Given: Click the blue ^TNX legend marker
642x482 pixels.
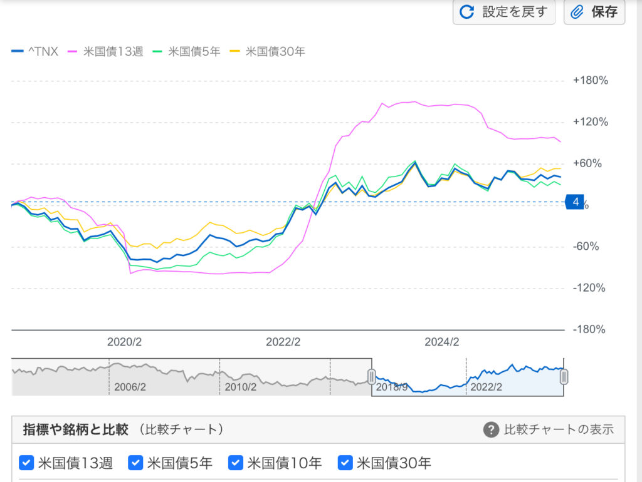Looking at the screenshot, I should [18, 51].
